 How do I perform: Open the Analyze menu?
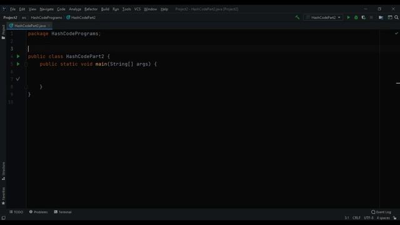point(75,9)
